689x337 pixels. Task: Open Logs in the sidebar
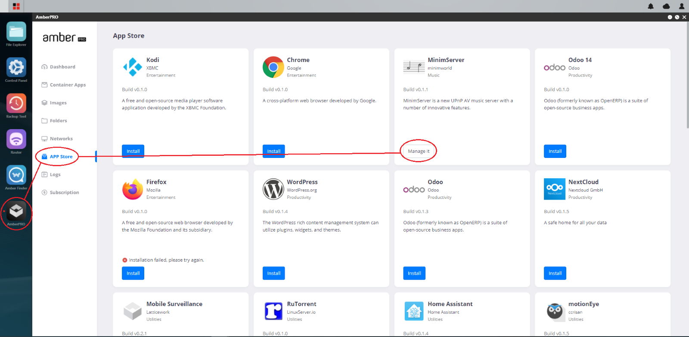[51, 174]
